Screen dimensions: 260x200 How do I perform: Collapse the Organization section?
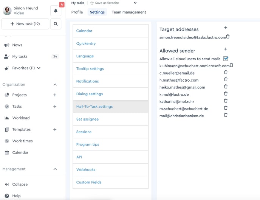click(x=55, y=85)
